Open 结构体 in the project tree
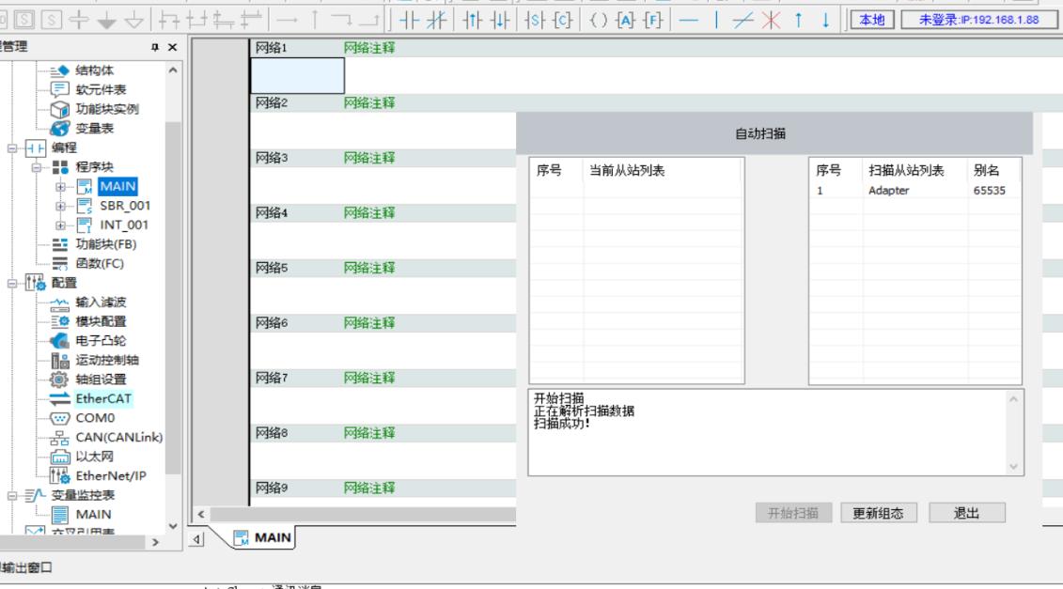Screen dimensions: 1063x589 (x=94, y=70)
